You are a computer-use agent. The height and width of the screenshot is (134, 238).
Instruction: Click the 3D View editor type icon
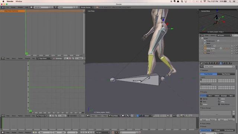[x=89, y=116]
